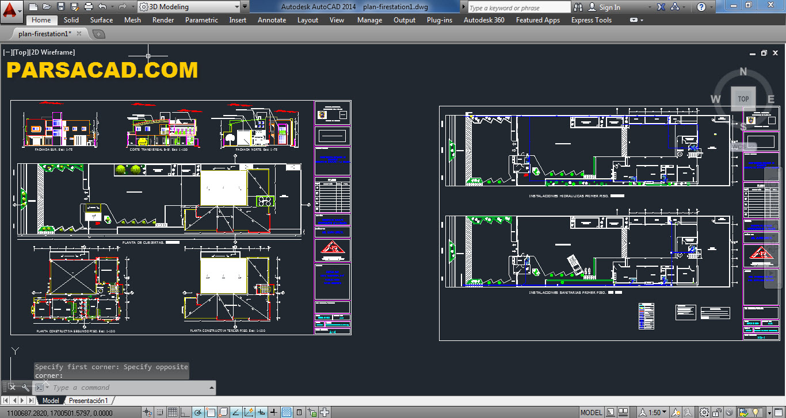This screenshot has height=418, width=786.
Task: Click the [Top] view controls label
Action: click(21, 52)
